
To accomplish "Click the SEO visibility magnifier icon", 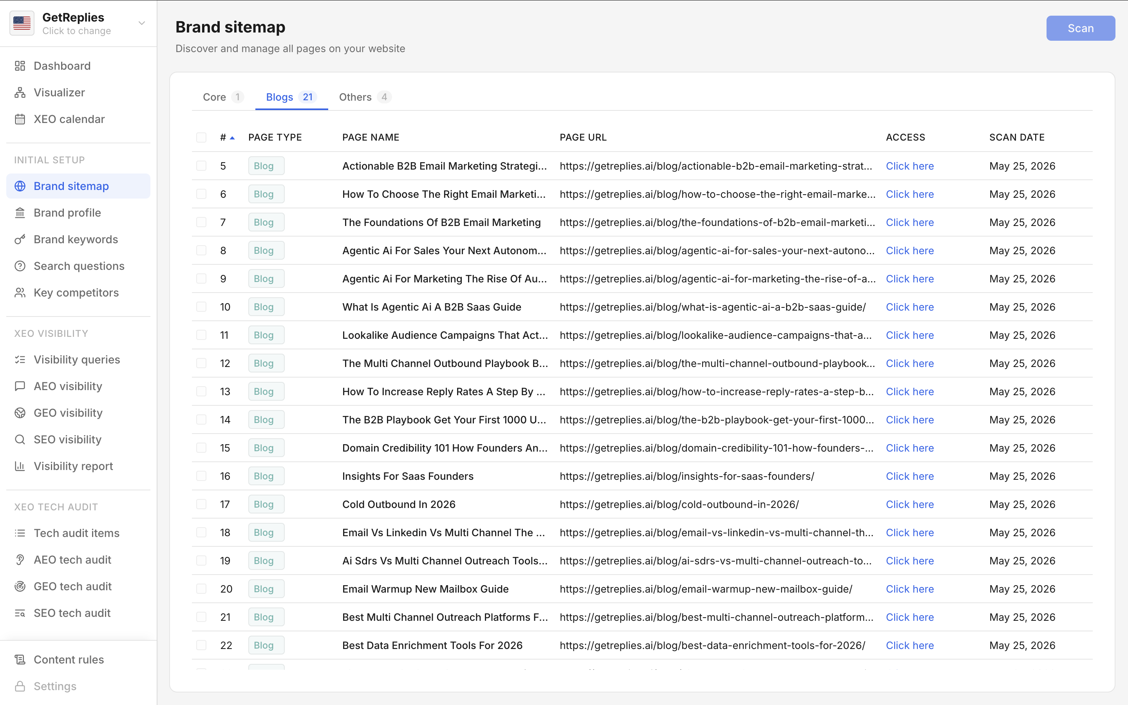I will 20,439.
